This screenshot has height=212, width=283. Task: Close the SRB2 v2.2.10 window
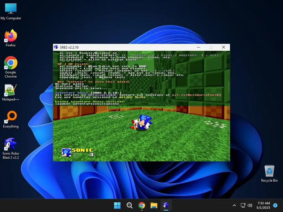pyautogui.click(x=223, y=47)
